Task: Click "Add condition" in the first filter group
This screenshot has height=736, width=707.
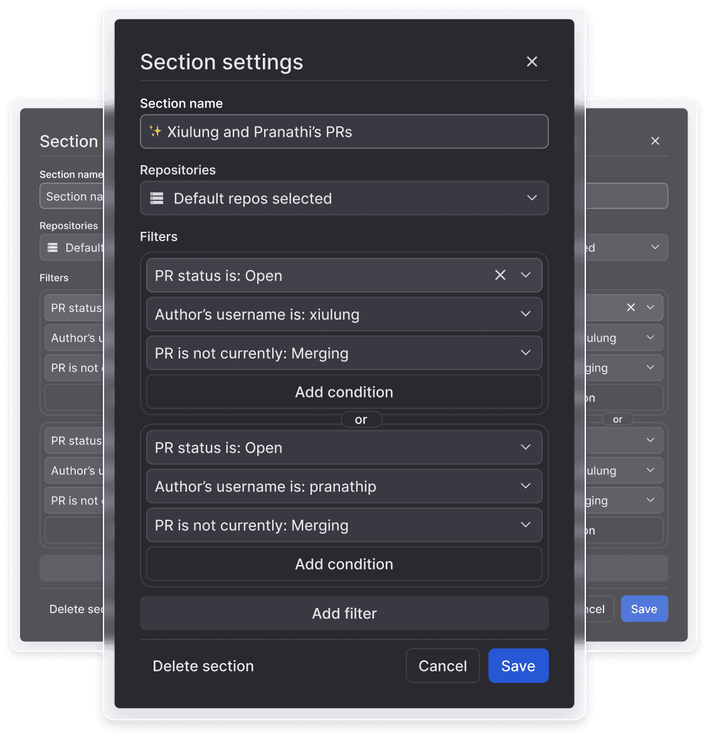Action: coord(344,392)
